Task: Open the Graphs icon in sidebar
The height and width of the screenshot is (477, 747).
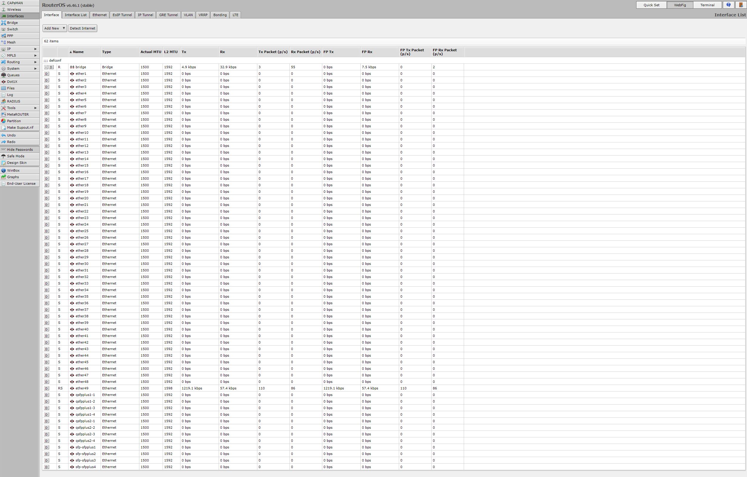Action: point(4,177)
